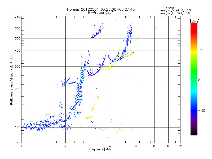Click the x-axis tick label "6"
The height and width of the screenshot is (159, 212).
pos(136,146)
